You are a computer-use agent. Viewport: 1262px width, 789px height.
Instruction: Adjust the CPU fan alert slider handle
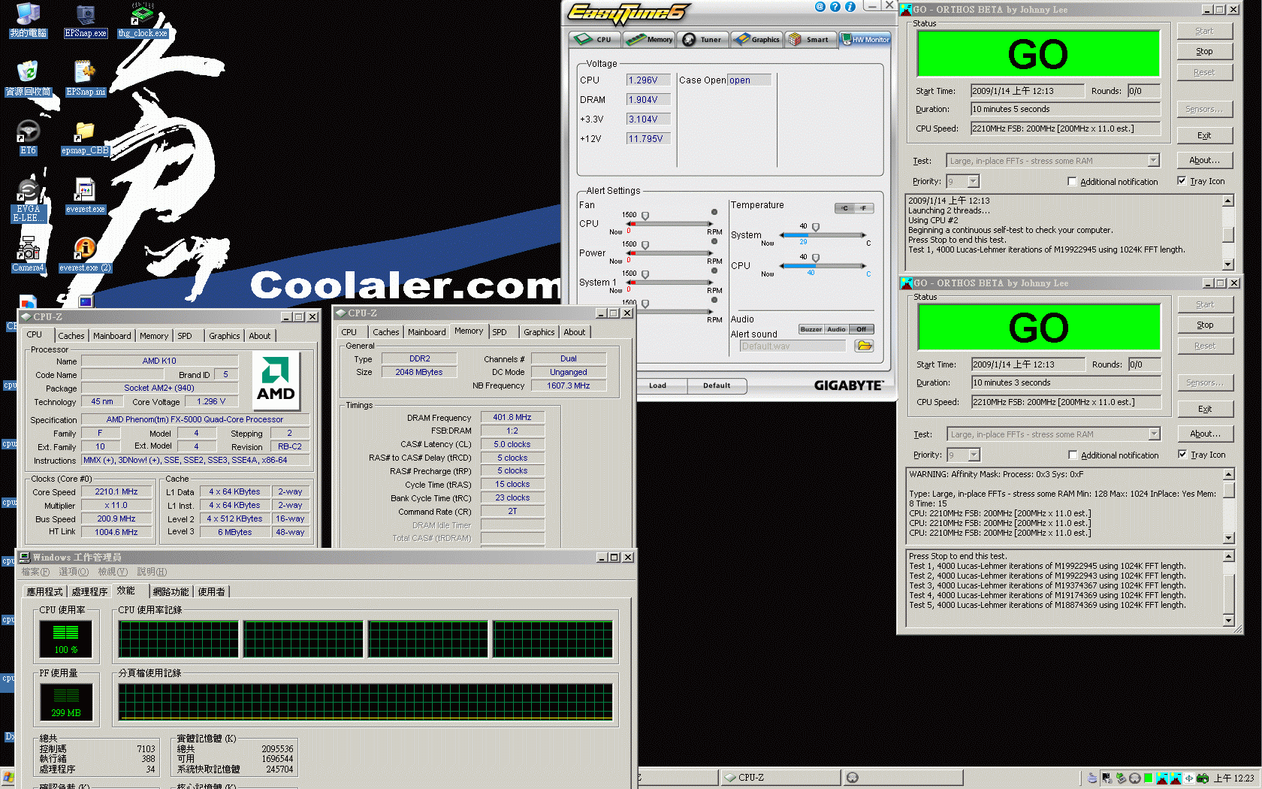point(645,216)
